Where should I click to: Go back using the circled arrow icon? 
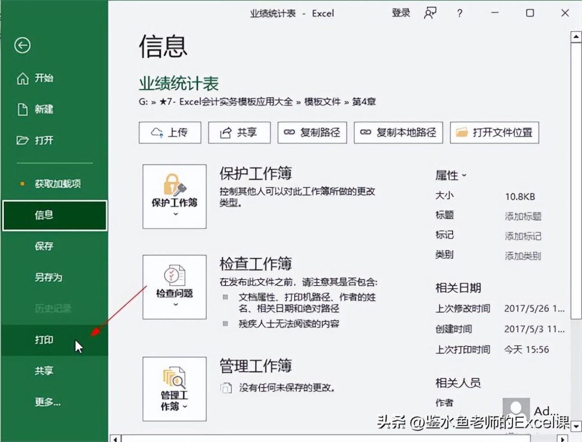click(22, 45)
